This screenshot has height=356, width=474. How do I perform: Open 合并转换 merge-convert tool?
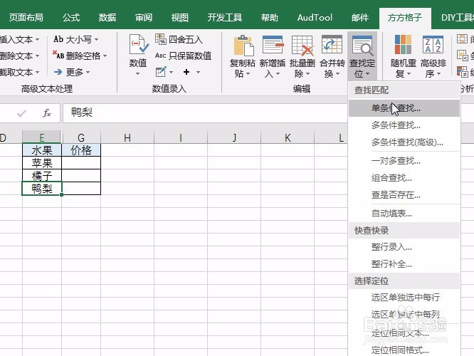(x=332, y=46)
